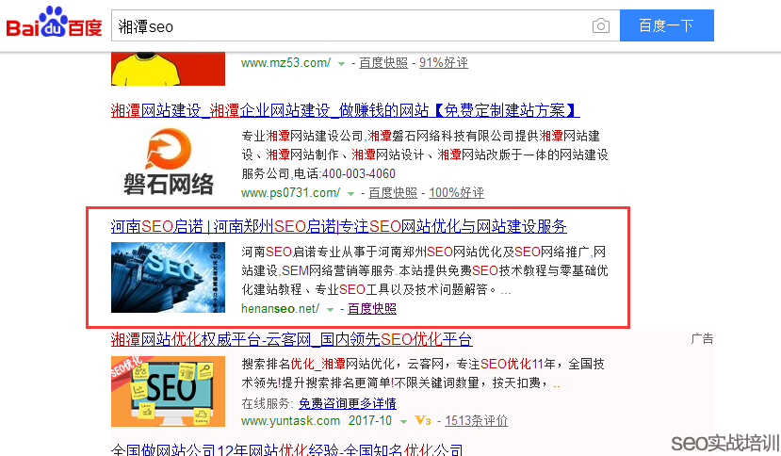Viewport: 781px width, 456px height.
Task: Click the 91%好评 rating link
Action: pyautogui.click(x=444, y=63)
